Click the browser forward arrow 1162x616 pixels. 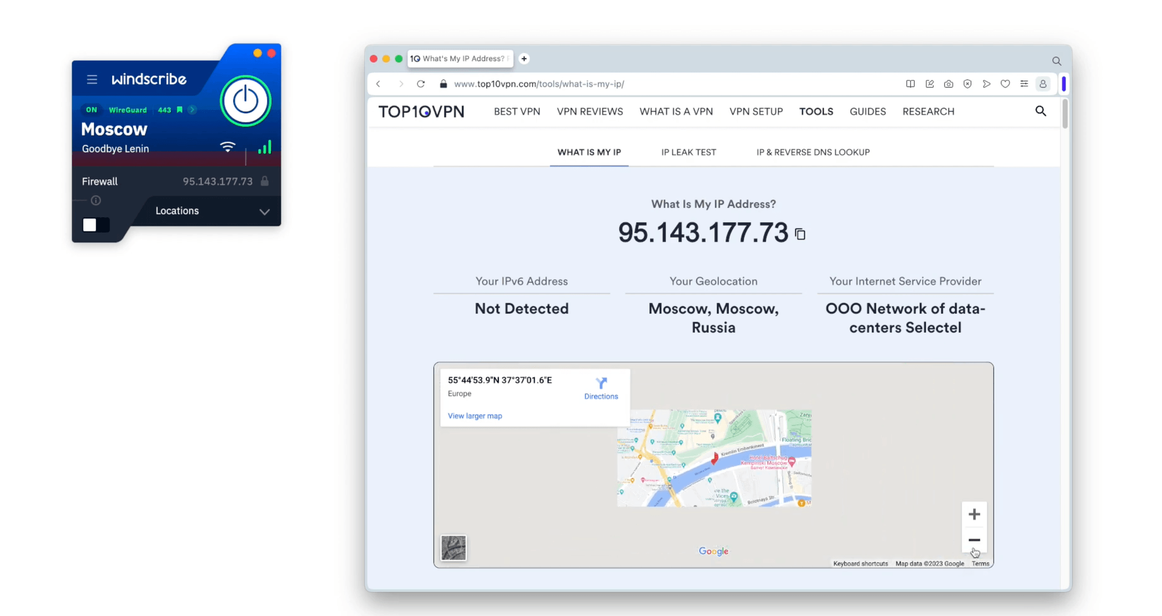click(401, 84)
